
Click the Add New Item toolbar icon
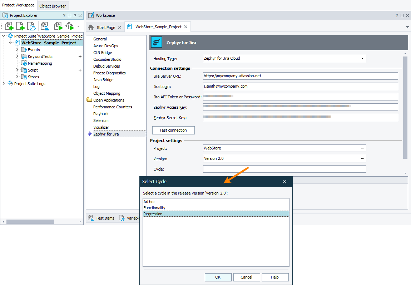coord(20,26)
